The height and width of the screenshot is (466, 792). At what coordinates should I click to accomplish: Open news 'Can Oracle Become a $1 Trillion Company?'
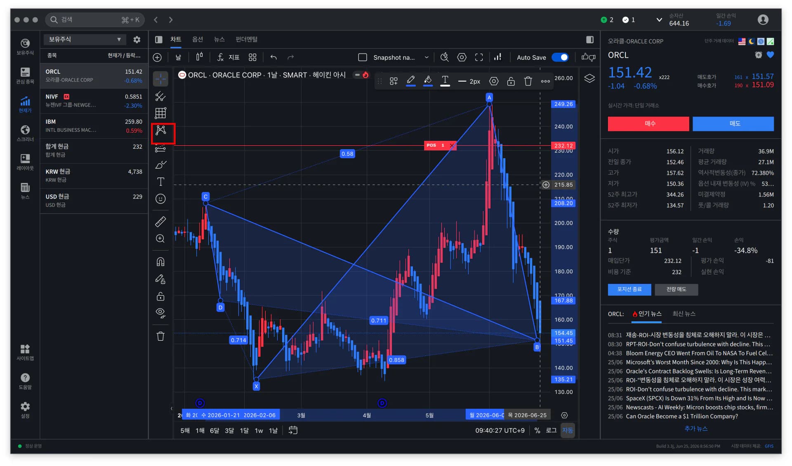(682, 416)
